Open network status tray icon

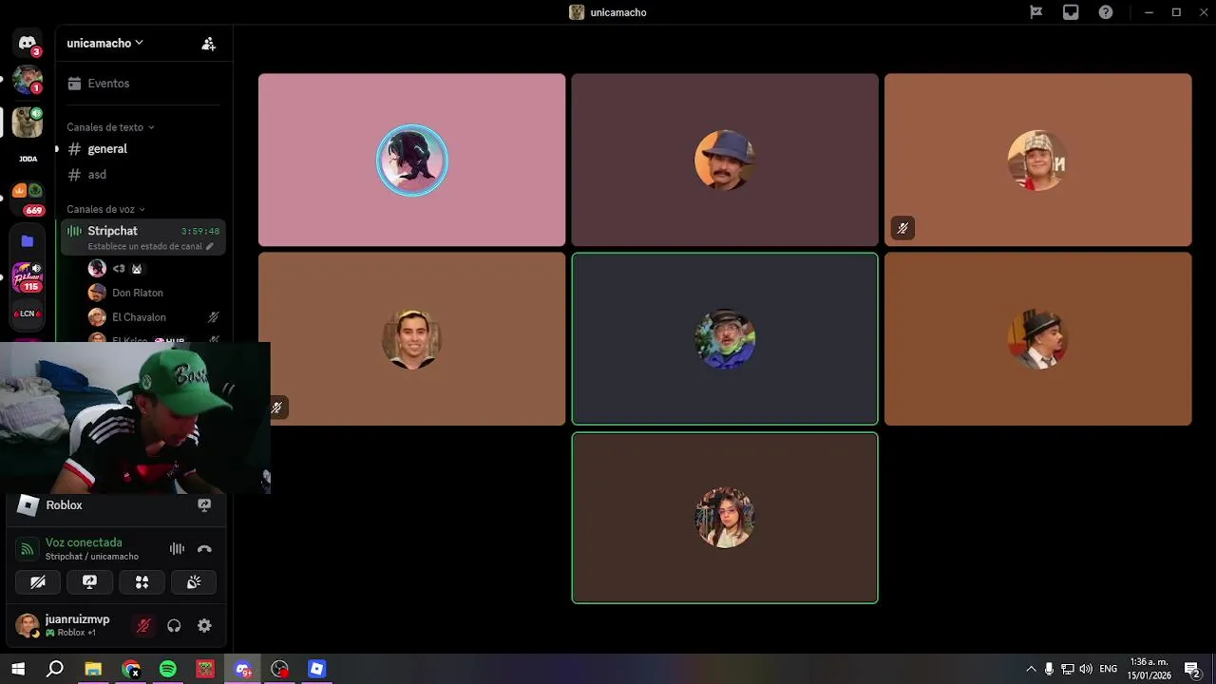click(1067, 669)
